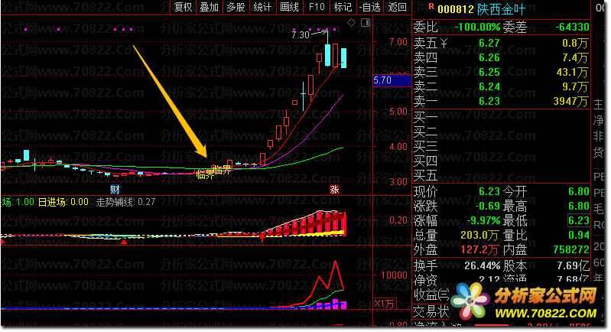Click the 7.30 high price annotation
Viewport: 611px width, 332px height.
click(300, 35)
